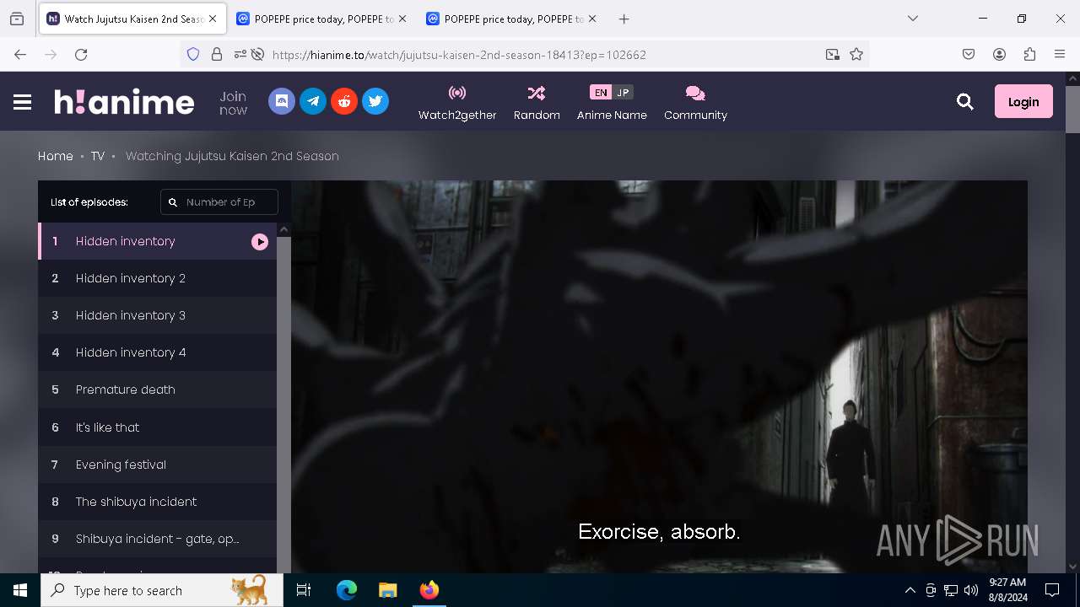Select episode 6 It's like that

[x=157, y=427]
